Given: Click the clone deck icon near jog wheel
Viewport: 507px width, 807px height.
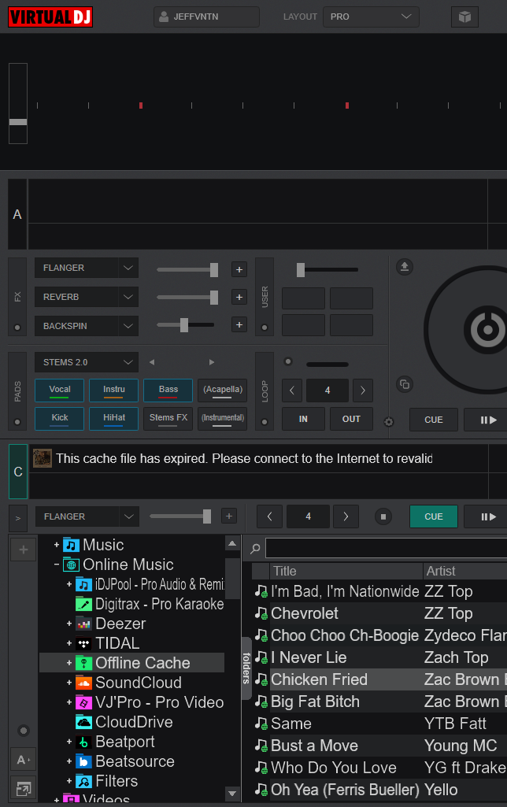Looking at the screenshot, I should point(405,384).
